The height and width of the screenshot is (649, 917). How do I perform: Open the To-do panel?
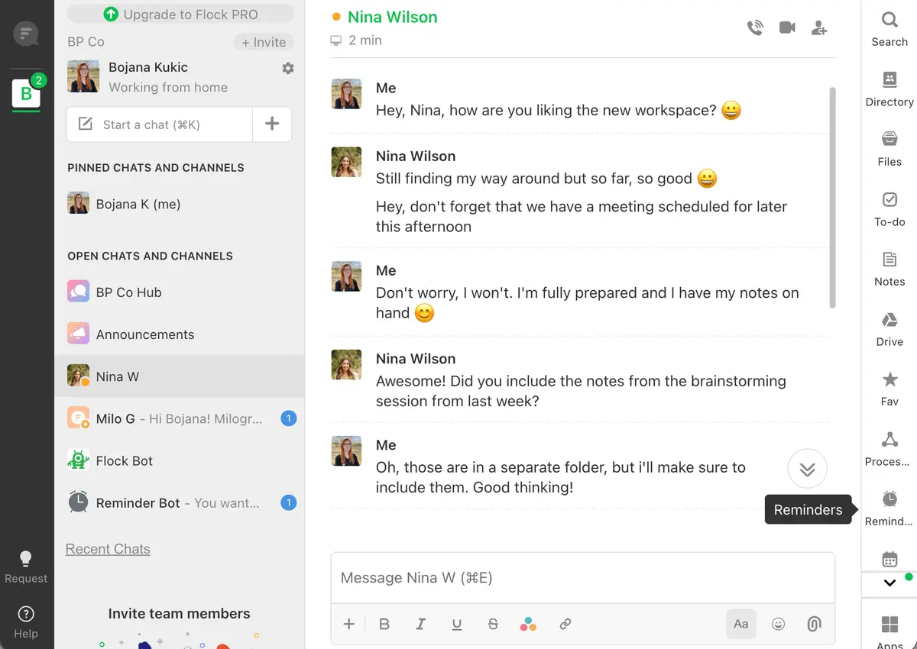coord(889,208)
